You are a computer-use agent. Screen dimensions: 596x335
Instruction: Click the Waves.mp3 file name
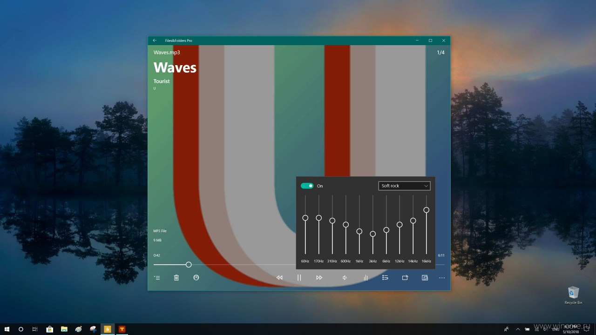coord(167,53)
